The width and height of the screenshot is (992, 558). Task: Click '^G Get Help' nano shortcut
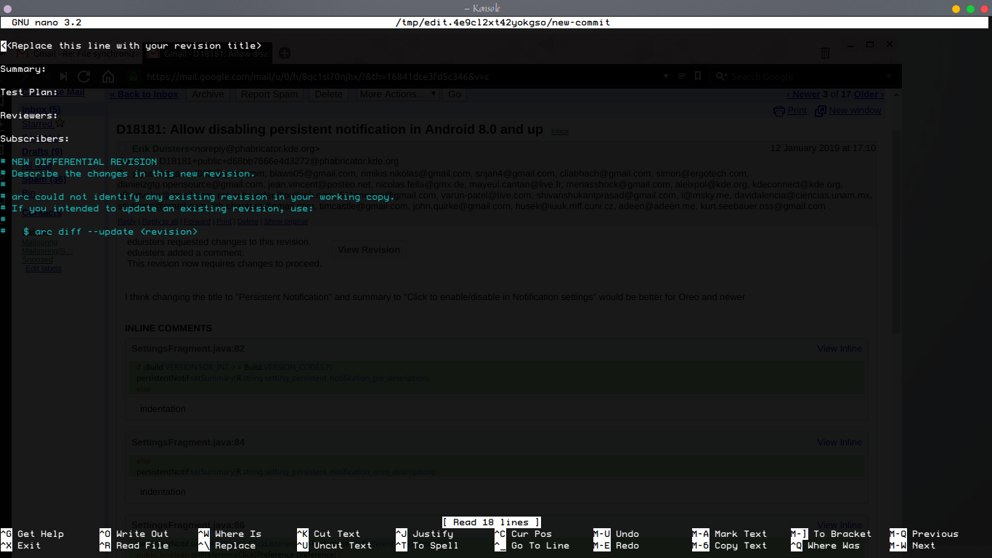pos(32,534)
